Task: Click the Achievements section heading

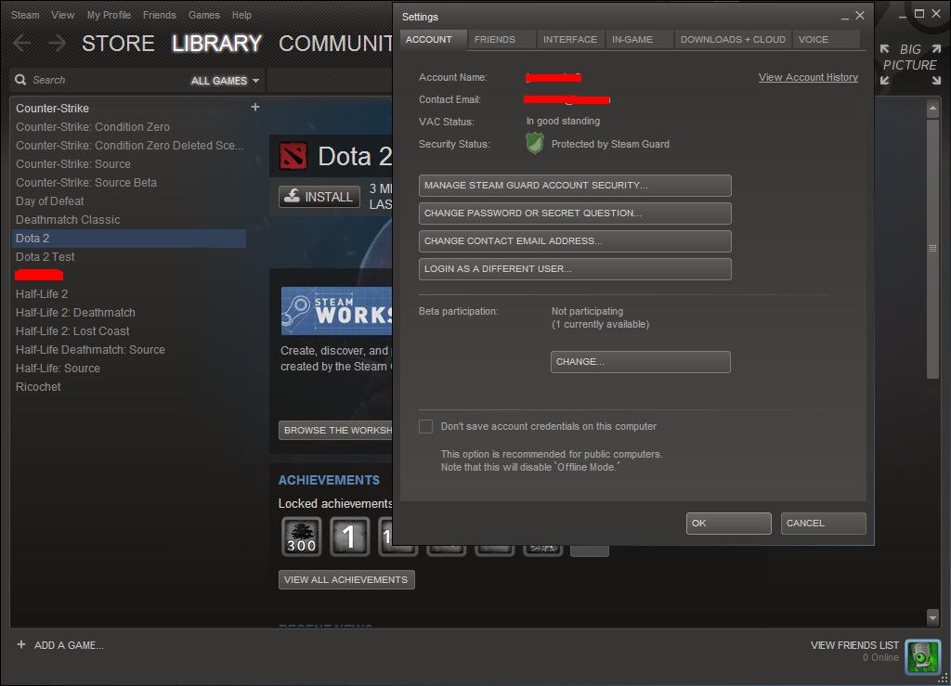Action: click(329, 480)
